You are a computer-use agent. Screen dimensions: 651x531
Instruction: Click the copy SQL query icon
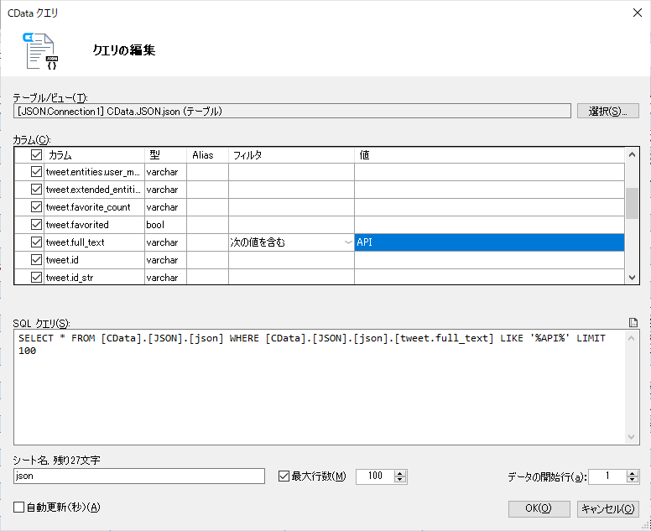click(633, 323)
